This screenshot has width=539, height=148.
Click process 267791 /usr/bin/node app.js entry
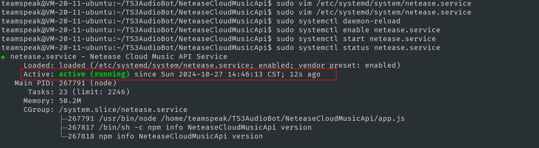point(236,119)
